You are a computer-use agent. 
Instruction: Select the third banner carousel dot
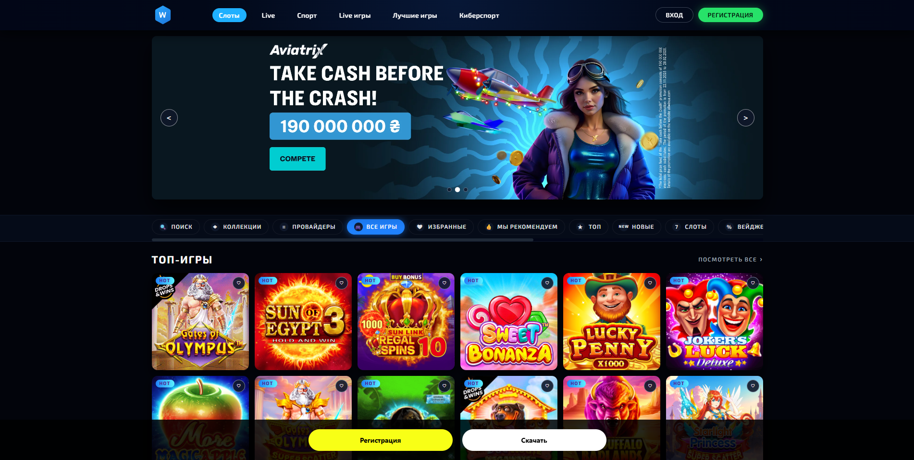click(x=466, y=190)
